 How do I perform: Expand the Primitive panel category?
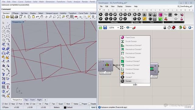click(141, 22)
